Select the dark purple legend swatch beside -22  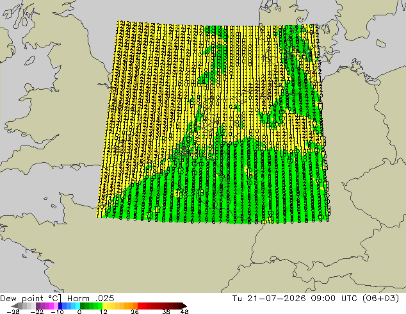pyautogui.click(x=38, y=306)
